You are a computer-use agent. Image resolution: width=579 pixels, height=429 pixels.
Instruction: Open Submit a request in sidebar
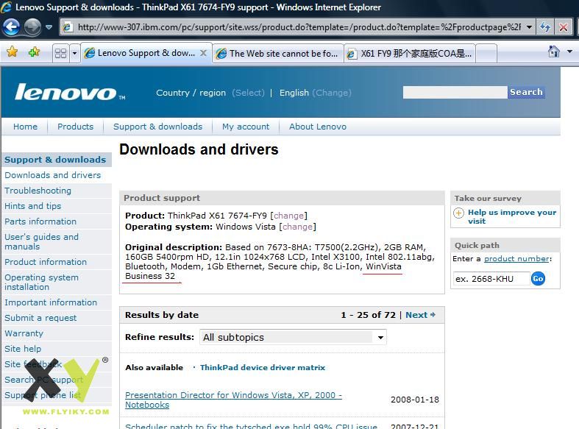[40, 318]
